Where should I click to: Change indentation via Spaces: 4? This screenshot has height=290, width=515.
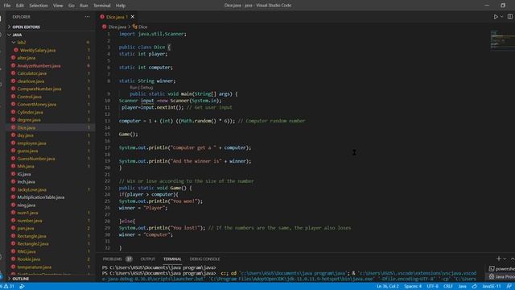point(413,287)
